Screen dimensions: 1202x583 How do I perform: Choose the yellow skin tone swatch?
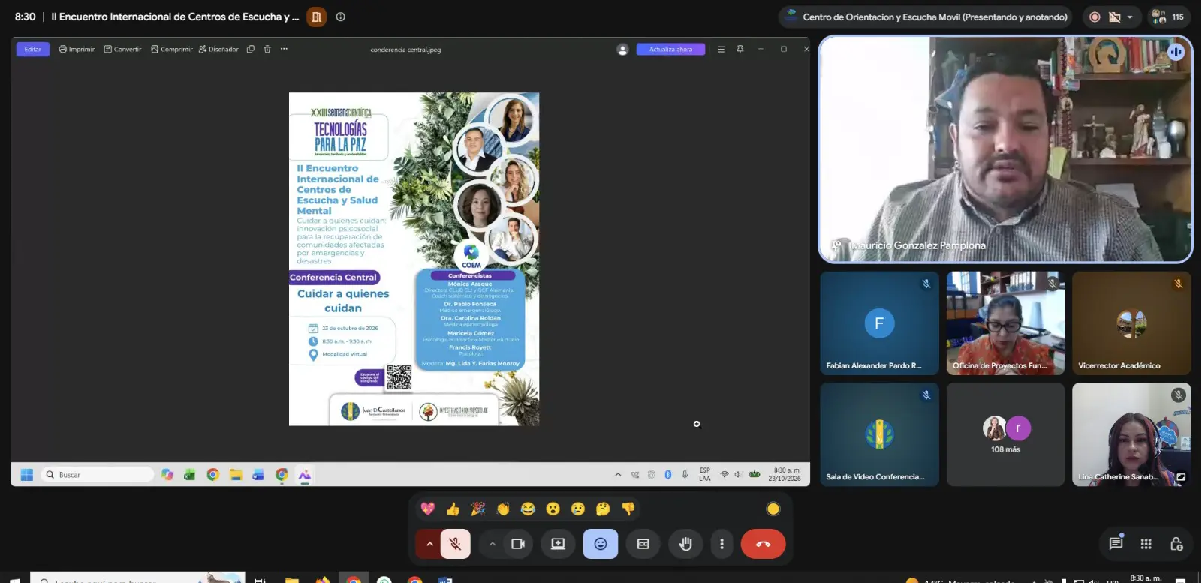click(773, 509)
